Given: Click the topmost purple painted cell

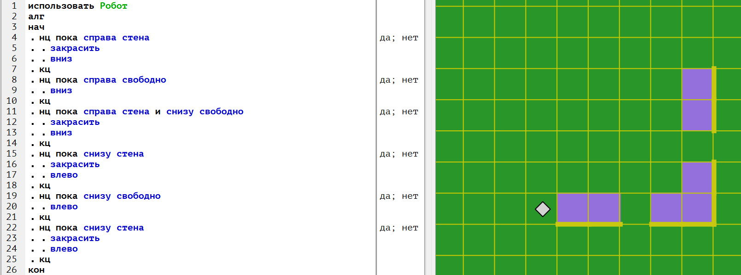Looking at the screenshot, I should tap(697, 84).
